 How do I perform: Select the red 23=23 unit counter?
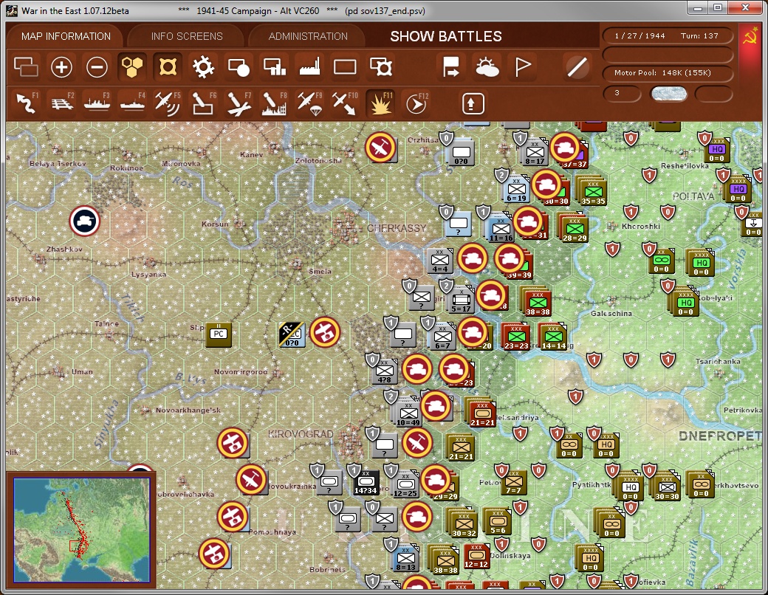click(x=517, y=337)
